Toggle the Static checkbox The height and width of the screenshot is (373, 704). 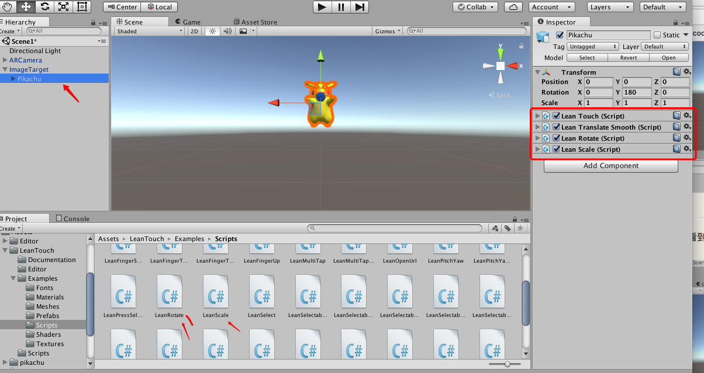657,35
